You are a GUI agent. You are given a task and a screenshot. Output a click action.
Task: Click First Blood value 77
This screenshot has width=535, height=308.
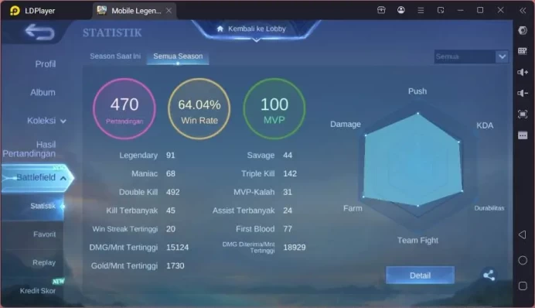click(288, 229)
